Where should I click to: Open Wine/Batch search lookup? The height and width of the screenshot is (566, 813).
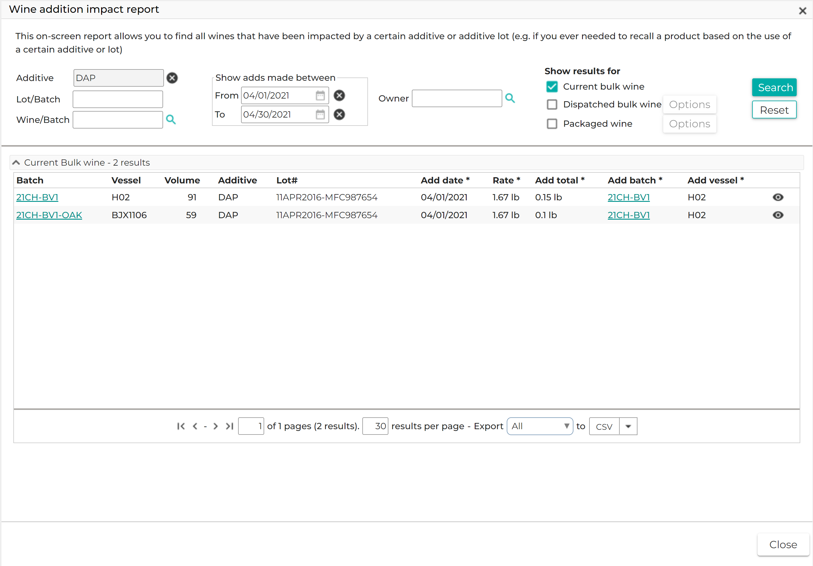coord(171,120)
